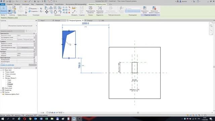Collapse the 'Фасады' tree node
The image size is (215, 121).
click(x=3, y=78)
